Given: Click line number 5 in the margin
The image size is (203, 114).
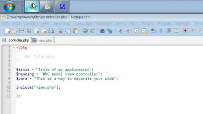Looking at the screenshot, I should click(x=9, y=65).
